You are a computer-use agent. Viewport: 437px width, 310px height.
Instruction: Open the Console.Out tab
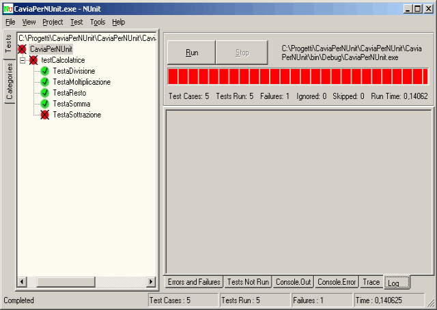[293, 282]
